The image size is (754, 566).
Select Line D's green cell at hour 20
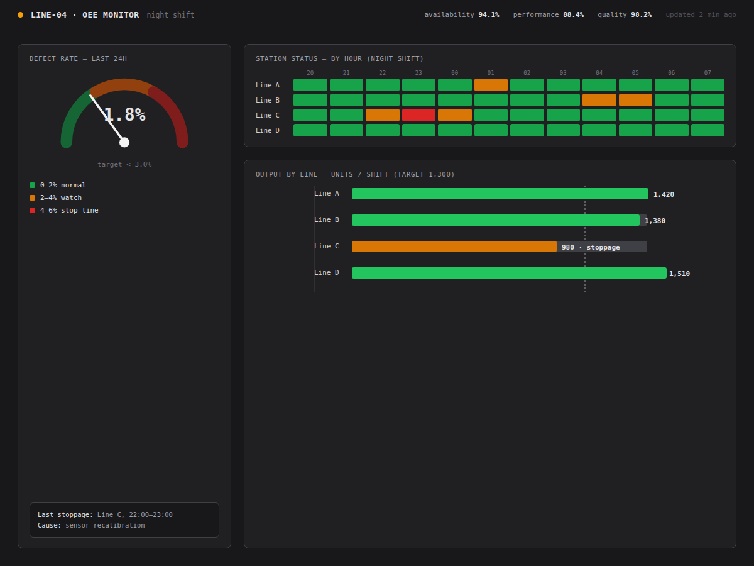[x=310, y=130]
